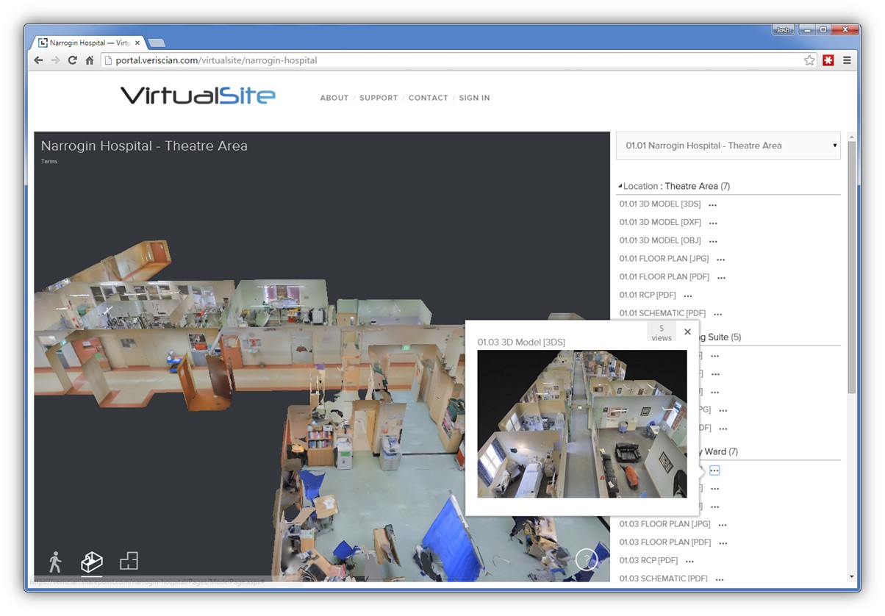Open the 01.01 3D MODEL [DXF] file link

[x=660, y=223]
